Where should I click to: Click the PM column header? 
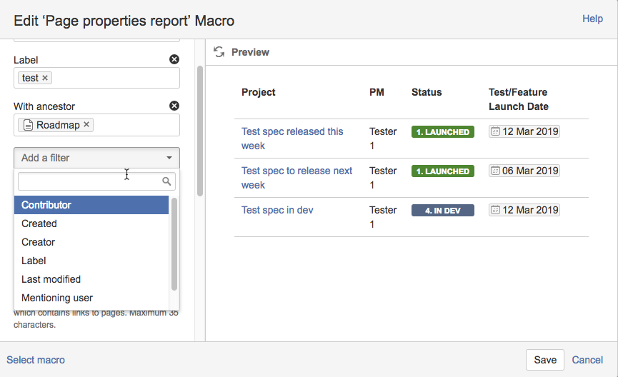coord(377,92)
